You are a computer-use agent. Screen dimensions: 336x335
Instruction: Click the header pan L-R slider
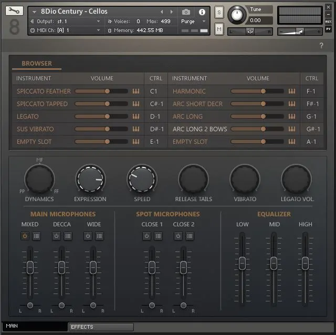(250, 32)
